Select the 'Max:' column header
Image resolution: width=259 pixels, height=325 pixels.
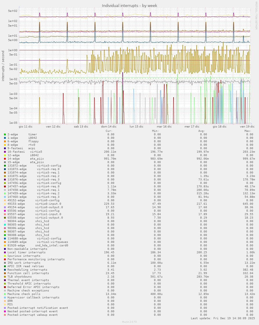(x=248, y=131)
